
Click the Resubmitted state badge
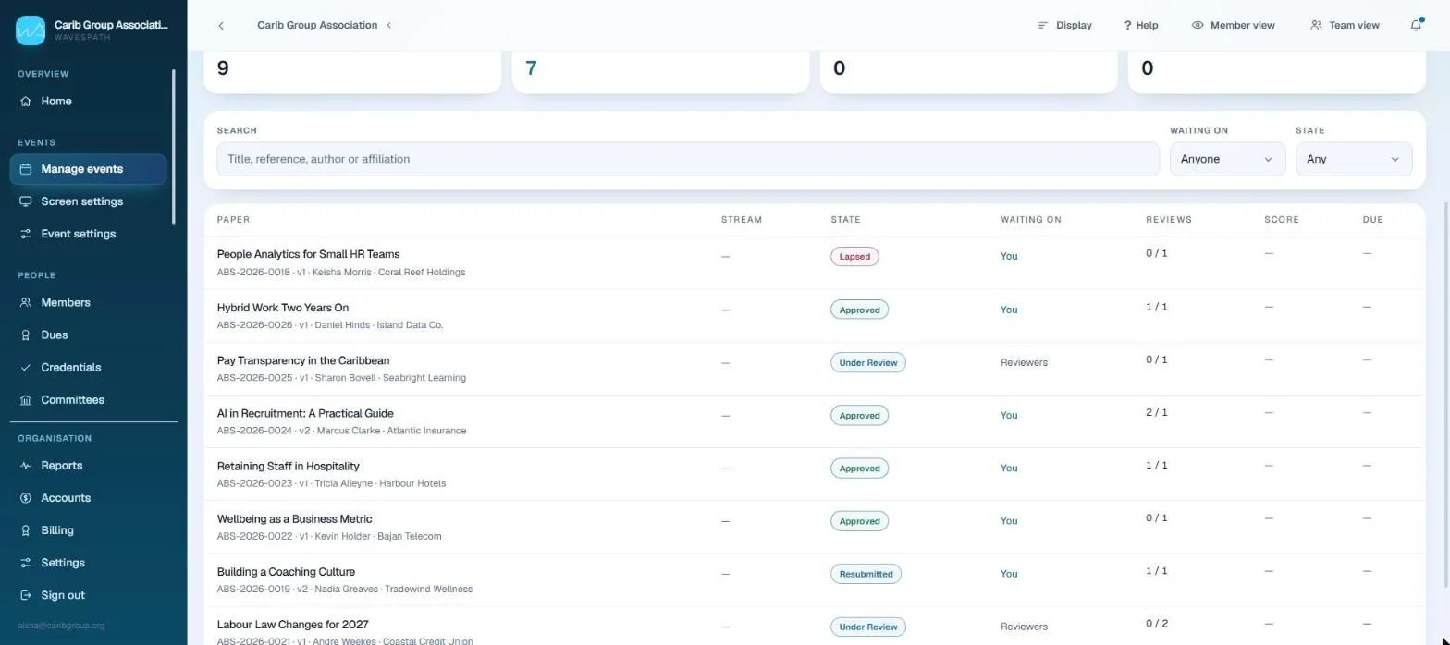pos(866,574)
